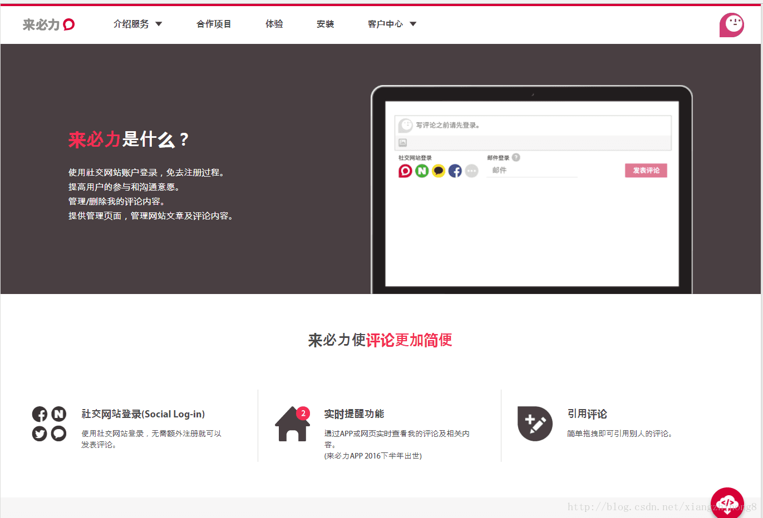Click the image attachment icon in the comment box
The width and height of the screenshot is (763, 518).
(x=403, y=143)
